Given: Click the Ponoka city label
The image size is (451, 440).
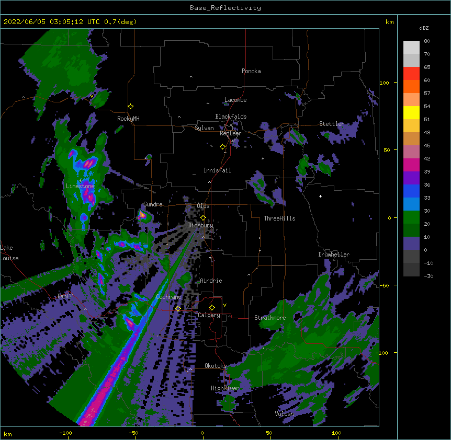Looking at the screenshot, I should click(251, 71).
